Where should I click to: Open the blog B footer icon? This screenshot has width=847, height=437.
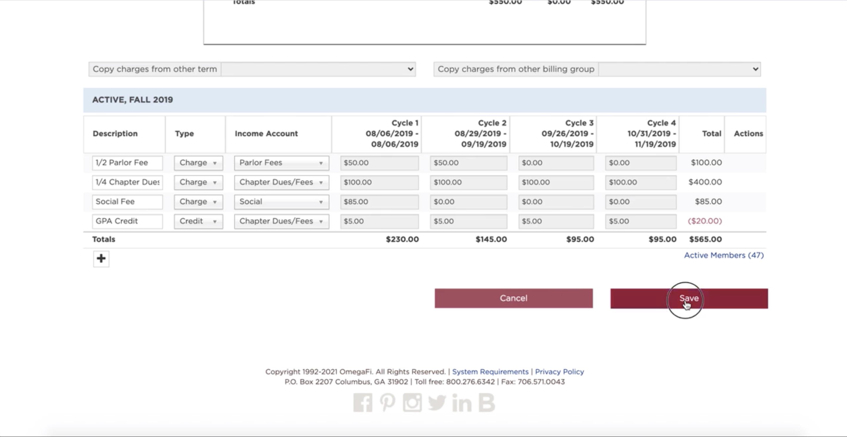coord(487,403)
